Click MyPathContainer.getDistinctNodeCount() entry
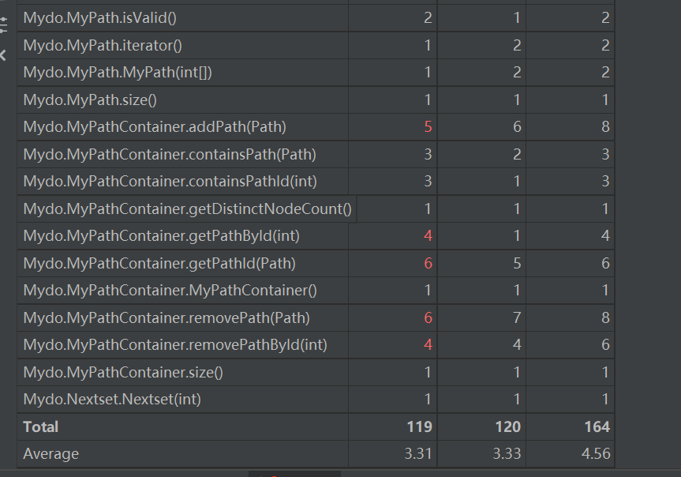Image resolution: width=681 pixels, height=477 pixels. (x=187, y=208)
